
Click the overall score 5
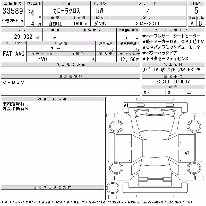click(x=196, y=11)
